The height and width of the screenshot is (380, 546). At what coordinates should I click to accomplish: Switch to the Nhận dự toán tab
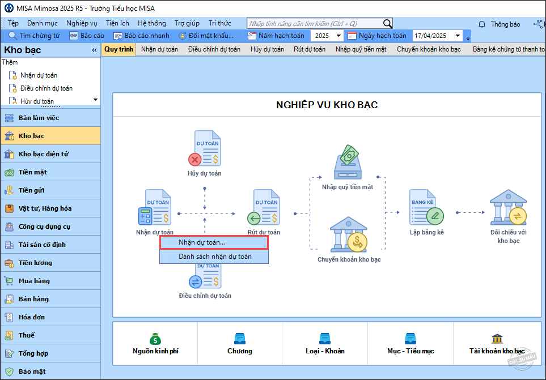coord(159,49)
